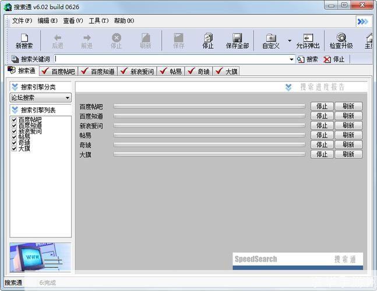Click the 保存全部 floppy disk icon
This screenshot has width=377, height=291.
coord(237,38)
